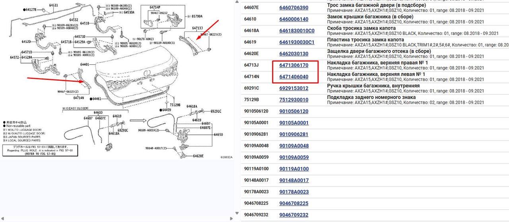Image resolution: width=509 pixels, height=222 pixels.
Task: Open part number link 6460006140
Action: tap(294, 19)
